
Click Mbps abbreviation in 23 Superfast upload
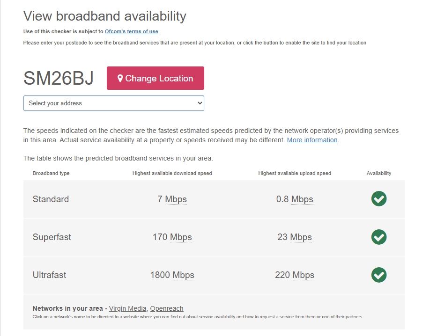pyautogui.click(x=301, y=237)
